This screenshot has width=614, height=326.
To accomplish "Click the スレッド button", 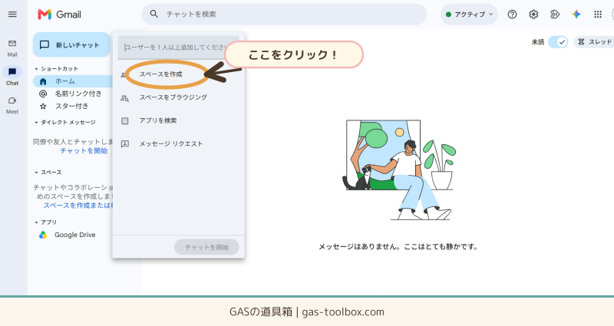I will [x=594, y=42].
